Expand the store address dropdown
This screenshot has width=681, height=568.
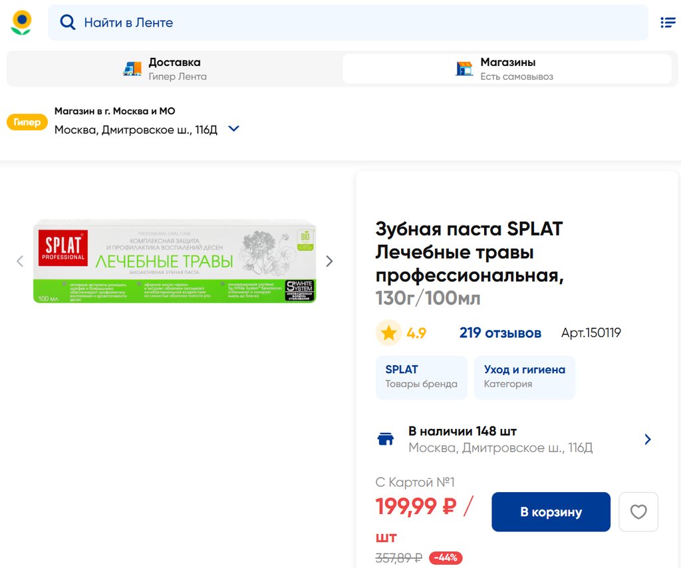(x=233, y=129)
